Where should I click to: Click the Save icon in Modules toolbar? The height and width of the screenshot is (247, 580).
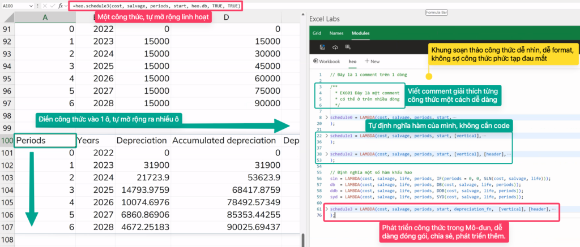322,47
